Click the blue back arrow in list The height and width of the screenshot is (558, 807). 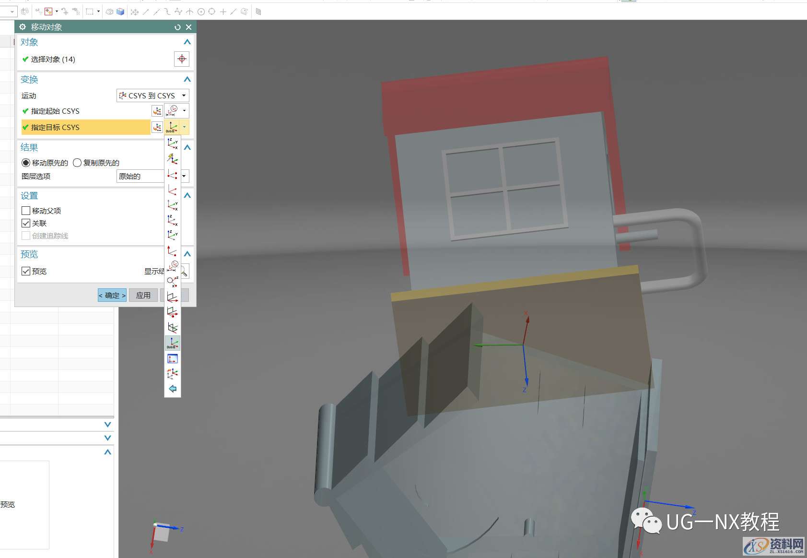coord(173,389)
